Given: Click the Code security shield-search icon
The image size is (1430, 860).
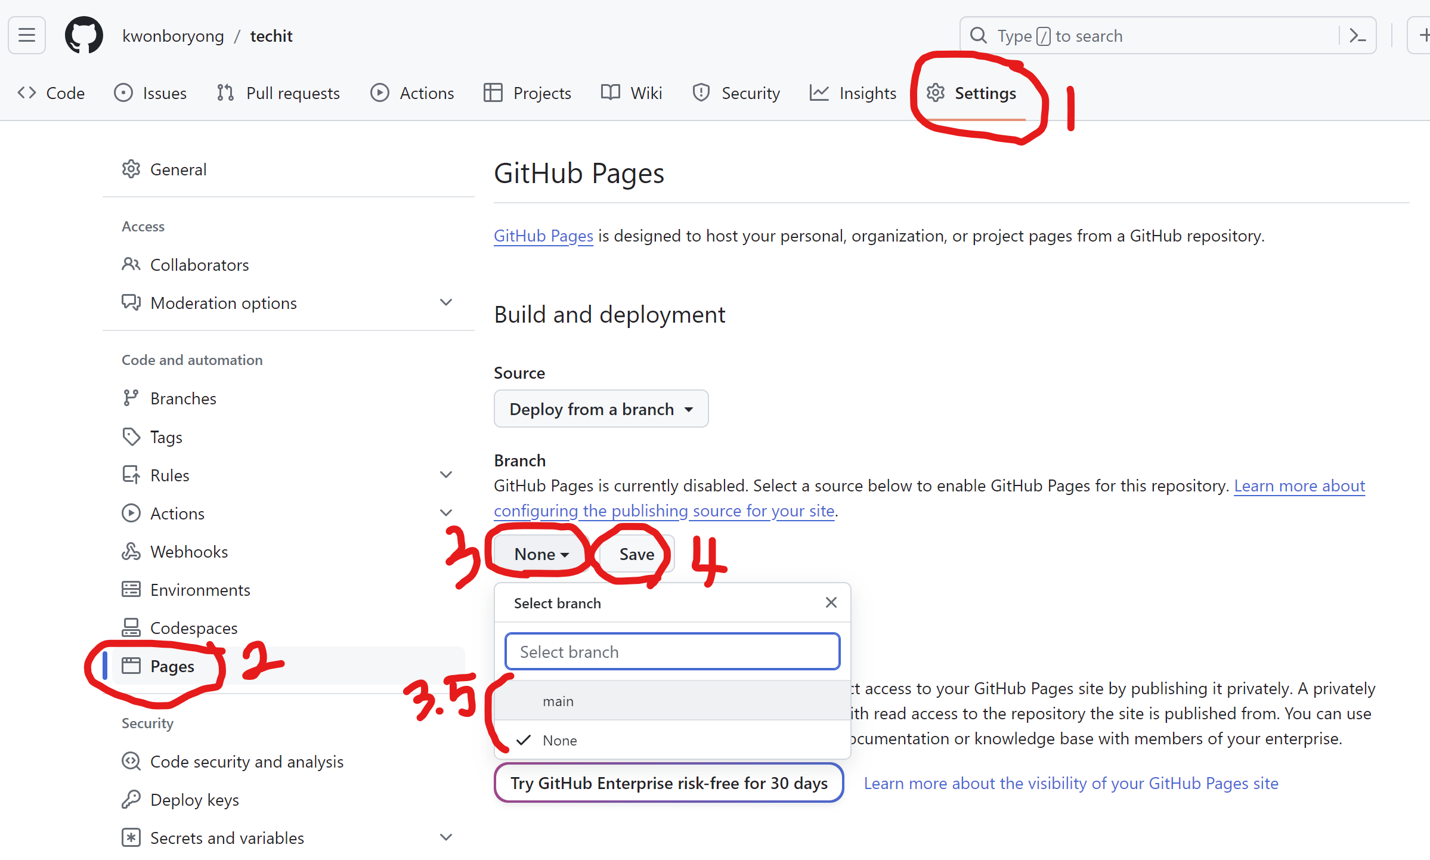Looking at the screenshot, I should click(x=131, y=762).
